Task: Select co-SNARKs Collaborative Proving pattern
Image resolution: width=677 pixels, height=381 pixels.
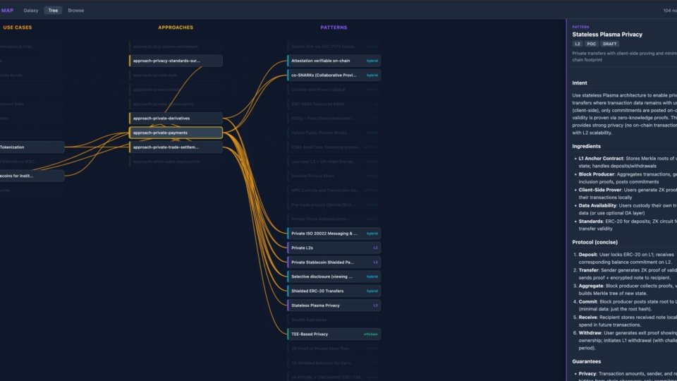Action: tap(334, 75)
